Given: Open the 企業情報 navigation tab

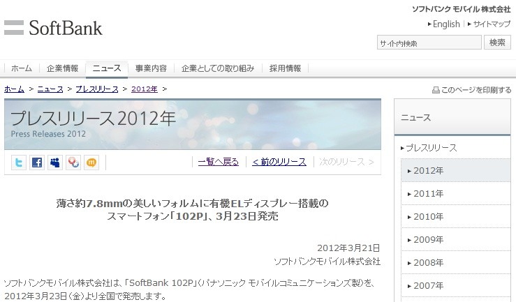Looking at the screenshot, I should tap(62, 68).
